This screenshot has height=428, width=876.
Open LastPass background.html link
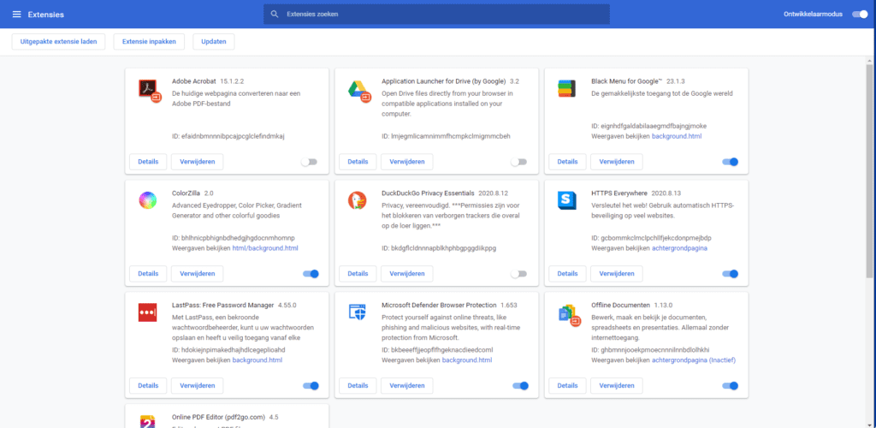coord(257,360)
